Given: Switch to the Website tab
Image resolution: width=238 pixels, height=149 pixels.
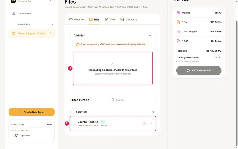Looking at the screenshot, I should 76,19.
